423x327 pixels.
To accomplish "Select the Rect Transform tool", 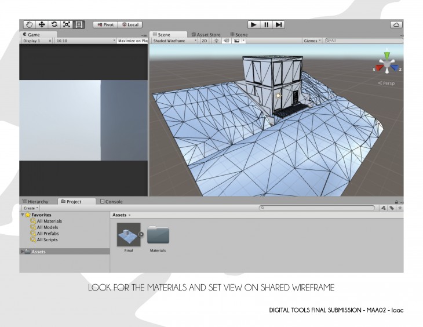I will (79, 24).
